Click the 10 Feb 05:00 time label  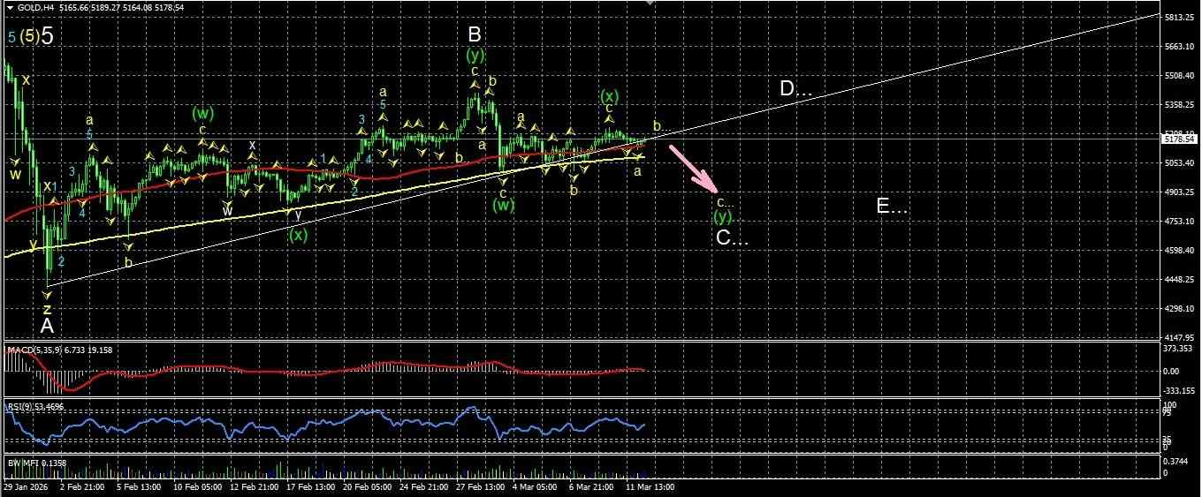198,486
